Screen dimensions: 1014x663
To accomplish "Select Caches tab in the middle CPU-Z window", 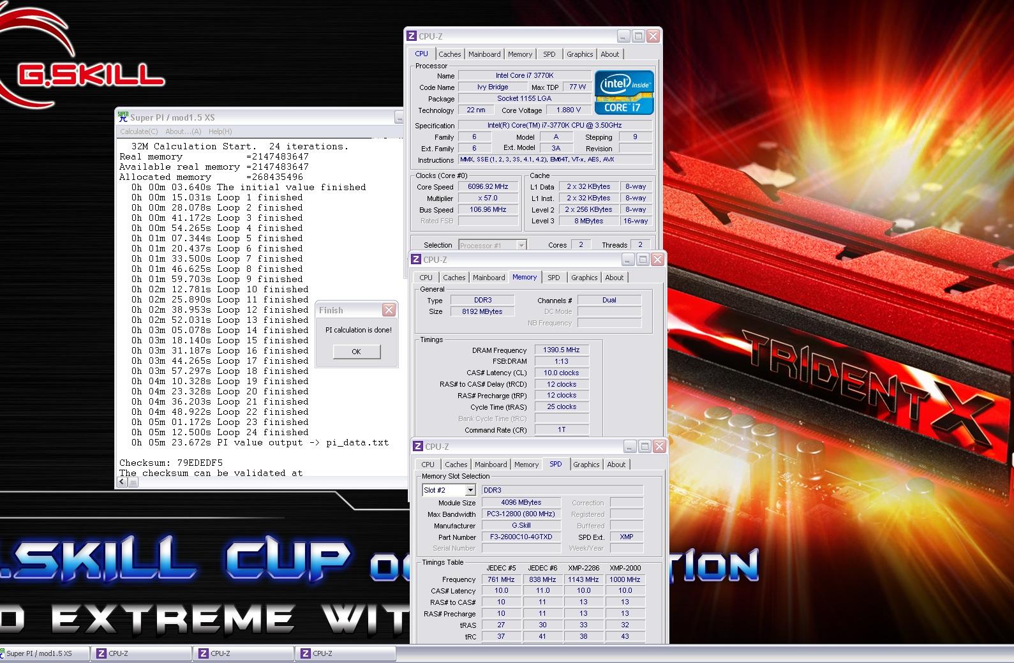I will click(x=454, y=278).
